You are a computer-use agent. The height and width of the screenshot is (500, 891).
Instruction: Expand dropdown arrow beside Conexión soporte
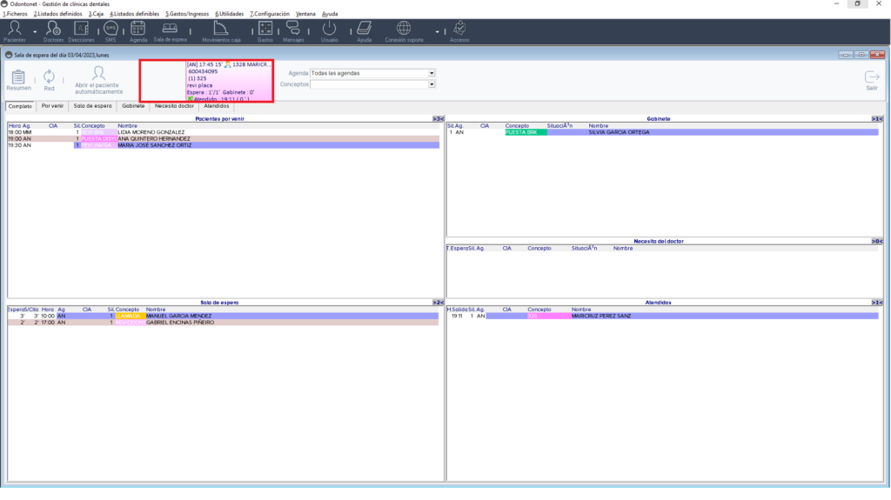(x=437, y=32)
